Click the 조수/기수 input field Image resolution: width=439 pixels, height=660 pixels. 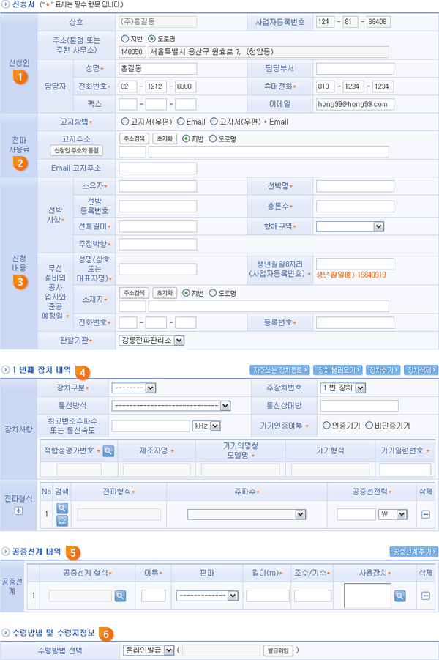coord(313,596)
